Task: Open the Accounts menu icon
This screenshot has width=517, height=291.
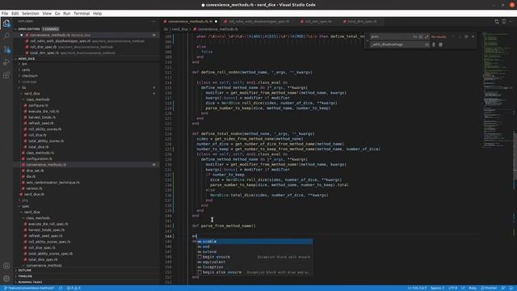Action: click(x=6, y=266)
